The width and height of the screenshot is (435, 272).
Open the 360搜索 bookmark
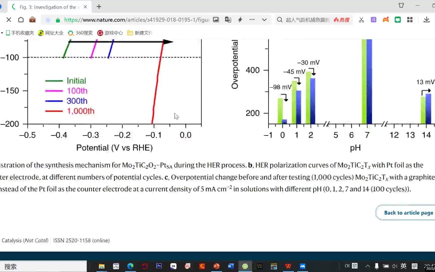[81, 33]
